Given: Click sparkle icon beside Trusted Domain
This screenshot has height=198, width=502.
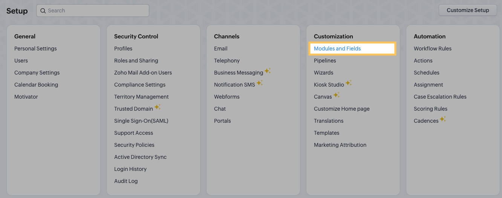Looking at the screenshot, I should click(158, 107).
